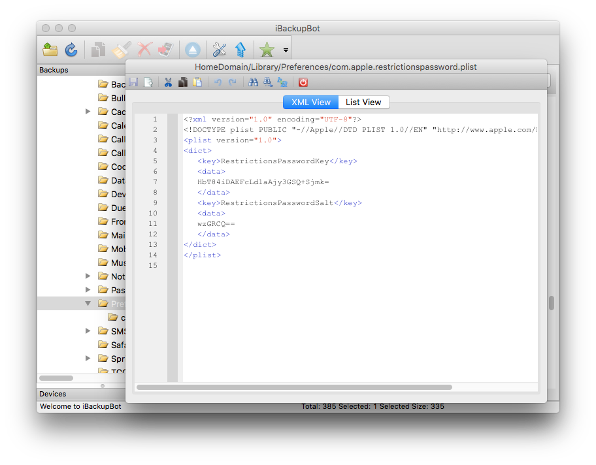
Task: Click the Replace icon in editor toolbar
Action: 282,82
